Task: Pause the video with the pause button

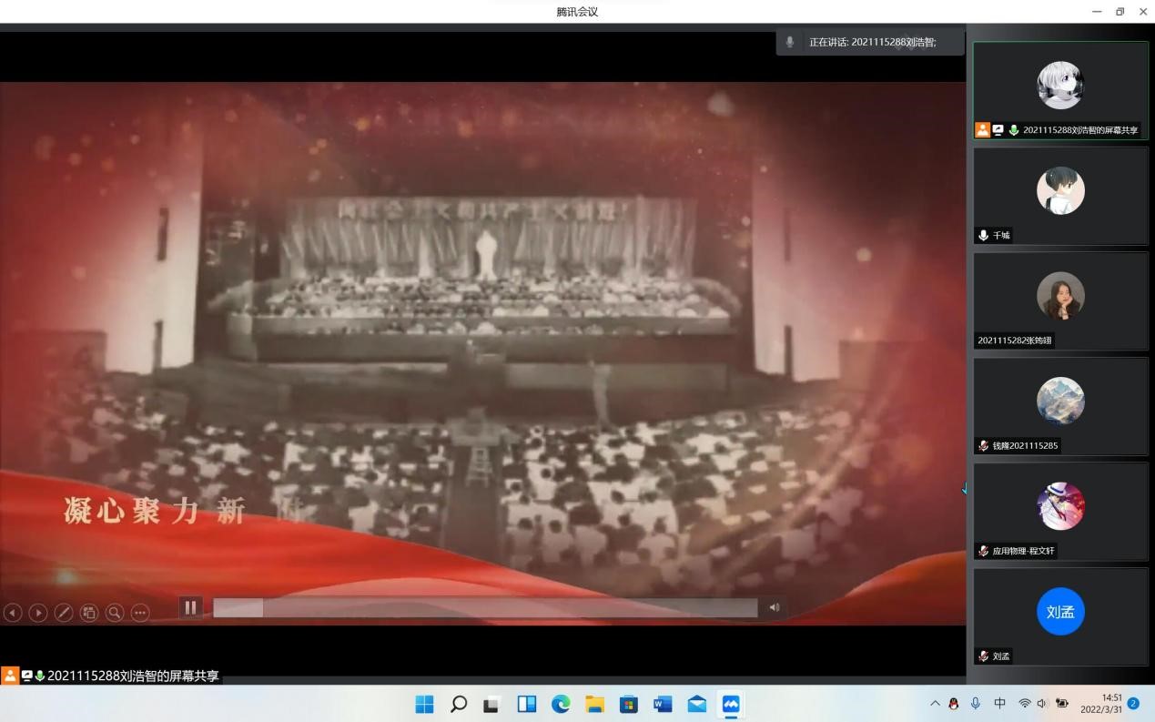Action: point(191,607)
